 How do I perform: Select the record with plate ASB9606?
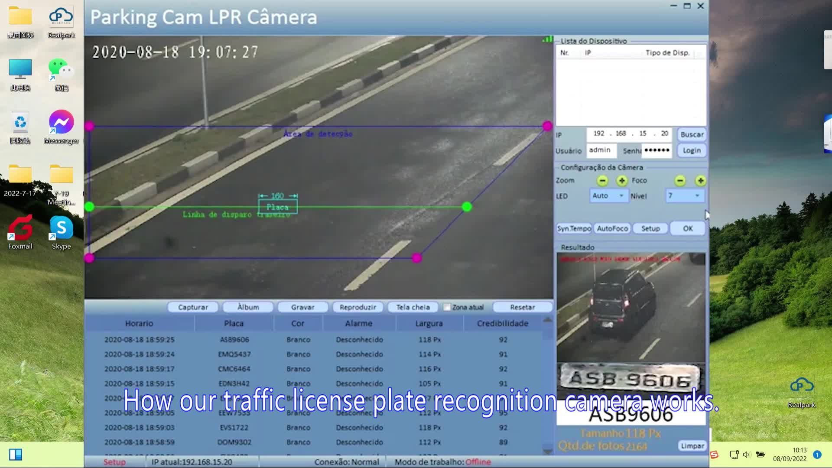234,340
